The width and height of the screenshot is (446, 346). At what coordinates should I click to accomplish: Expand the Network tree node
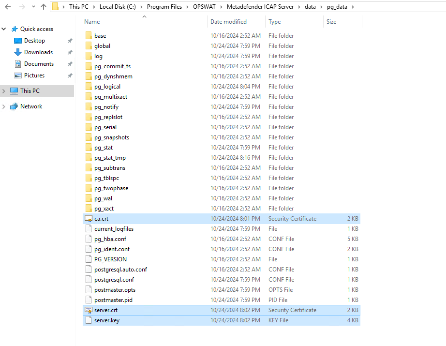(x=4, y=106)
